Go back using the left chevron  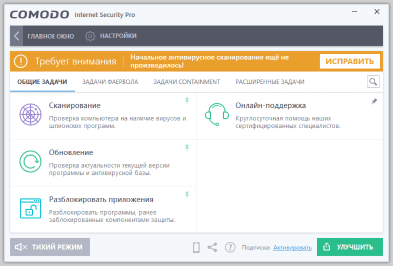pyautogui.click(x=17, y=36)
